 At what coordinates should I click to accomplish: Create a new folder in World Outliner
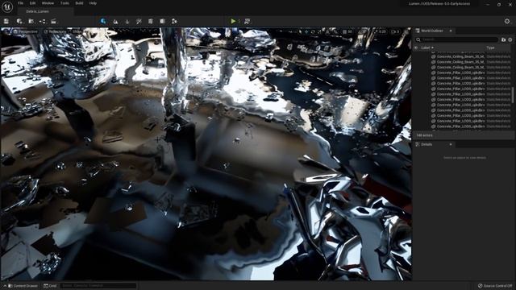[x=503, y=39]
